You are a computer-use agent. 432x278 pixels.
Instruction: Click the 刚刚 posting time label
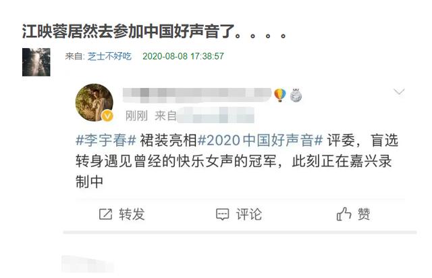point(136,116)
